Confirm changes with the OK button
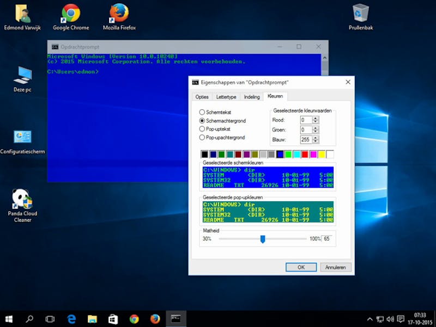Viewport: 436px width, 327px height. (x=301, y=267)
